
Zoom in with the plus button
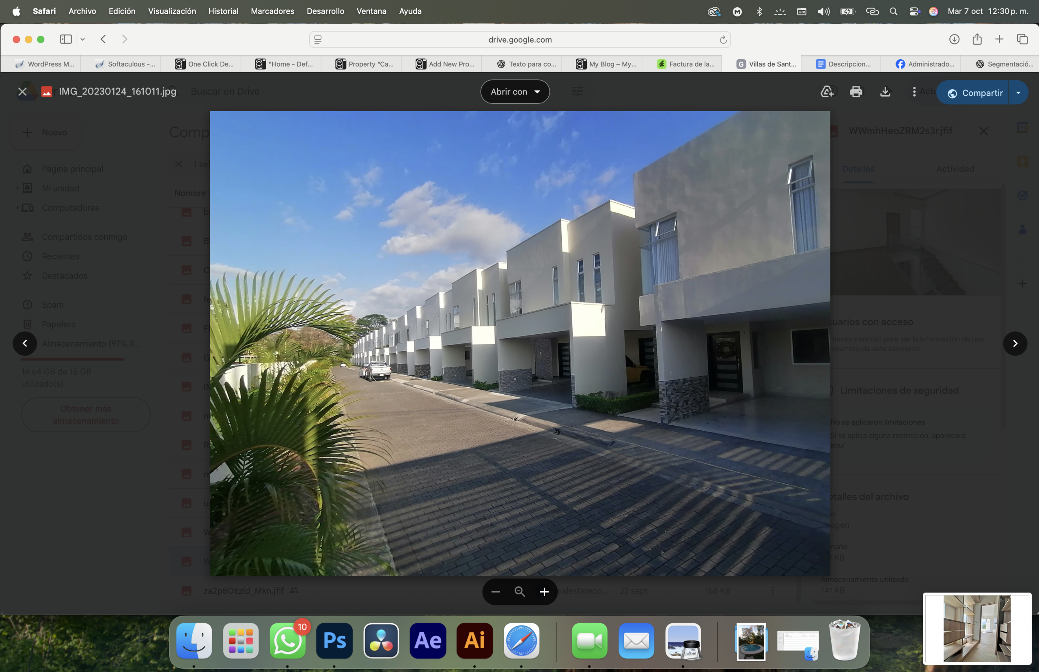(x=544, y=592)
